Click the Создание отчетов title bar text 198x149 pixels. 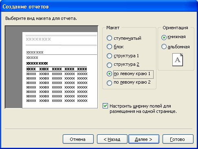point(26,6)
